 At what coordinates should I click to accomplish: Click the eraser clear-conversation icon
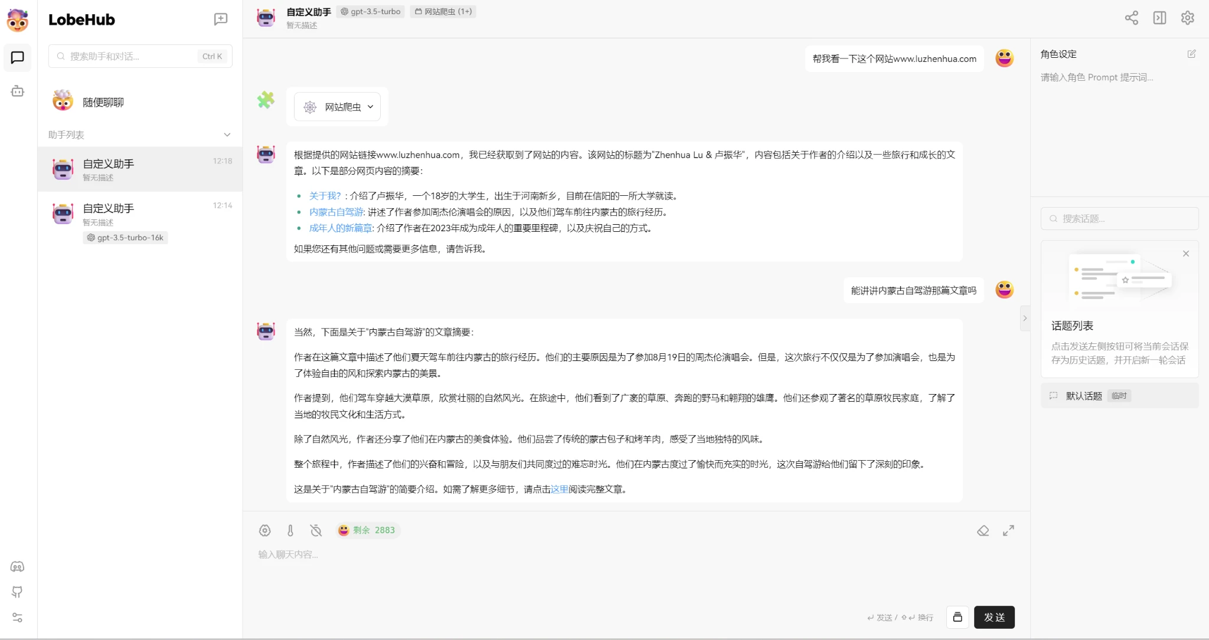(983, 530)
